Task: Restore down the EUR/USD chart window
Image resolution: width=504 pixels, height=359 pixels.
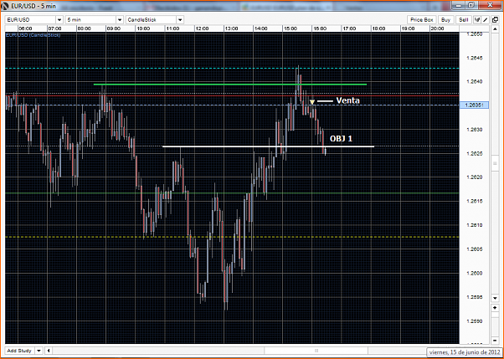Action: [471, 5]
